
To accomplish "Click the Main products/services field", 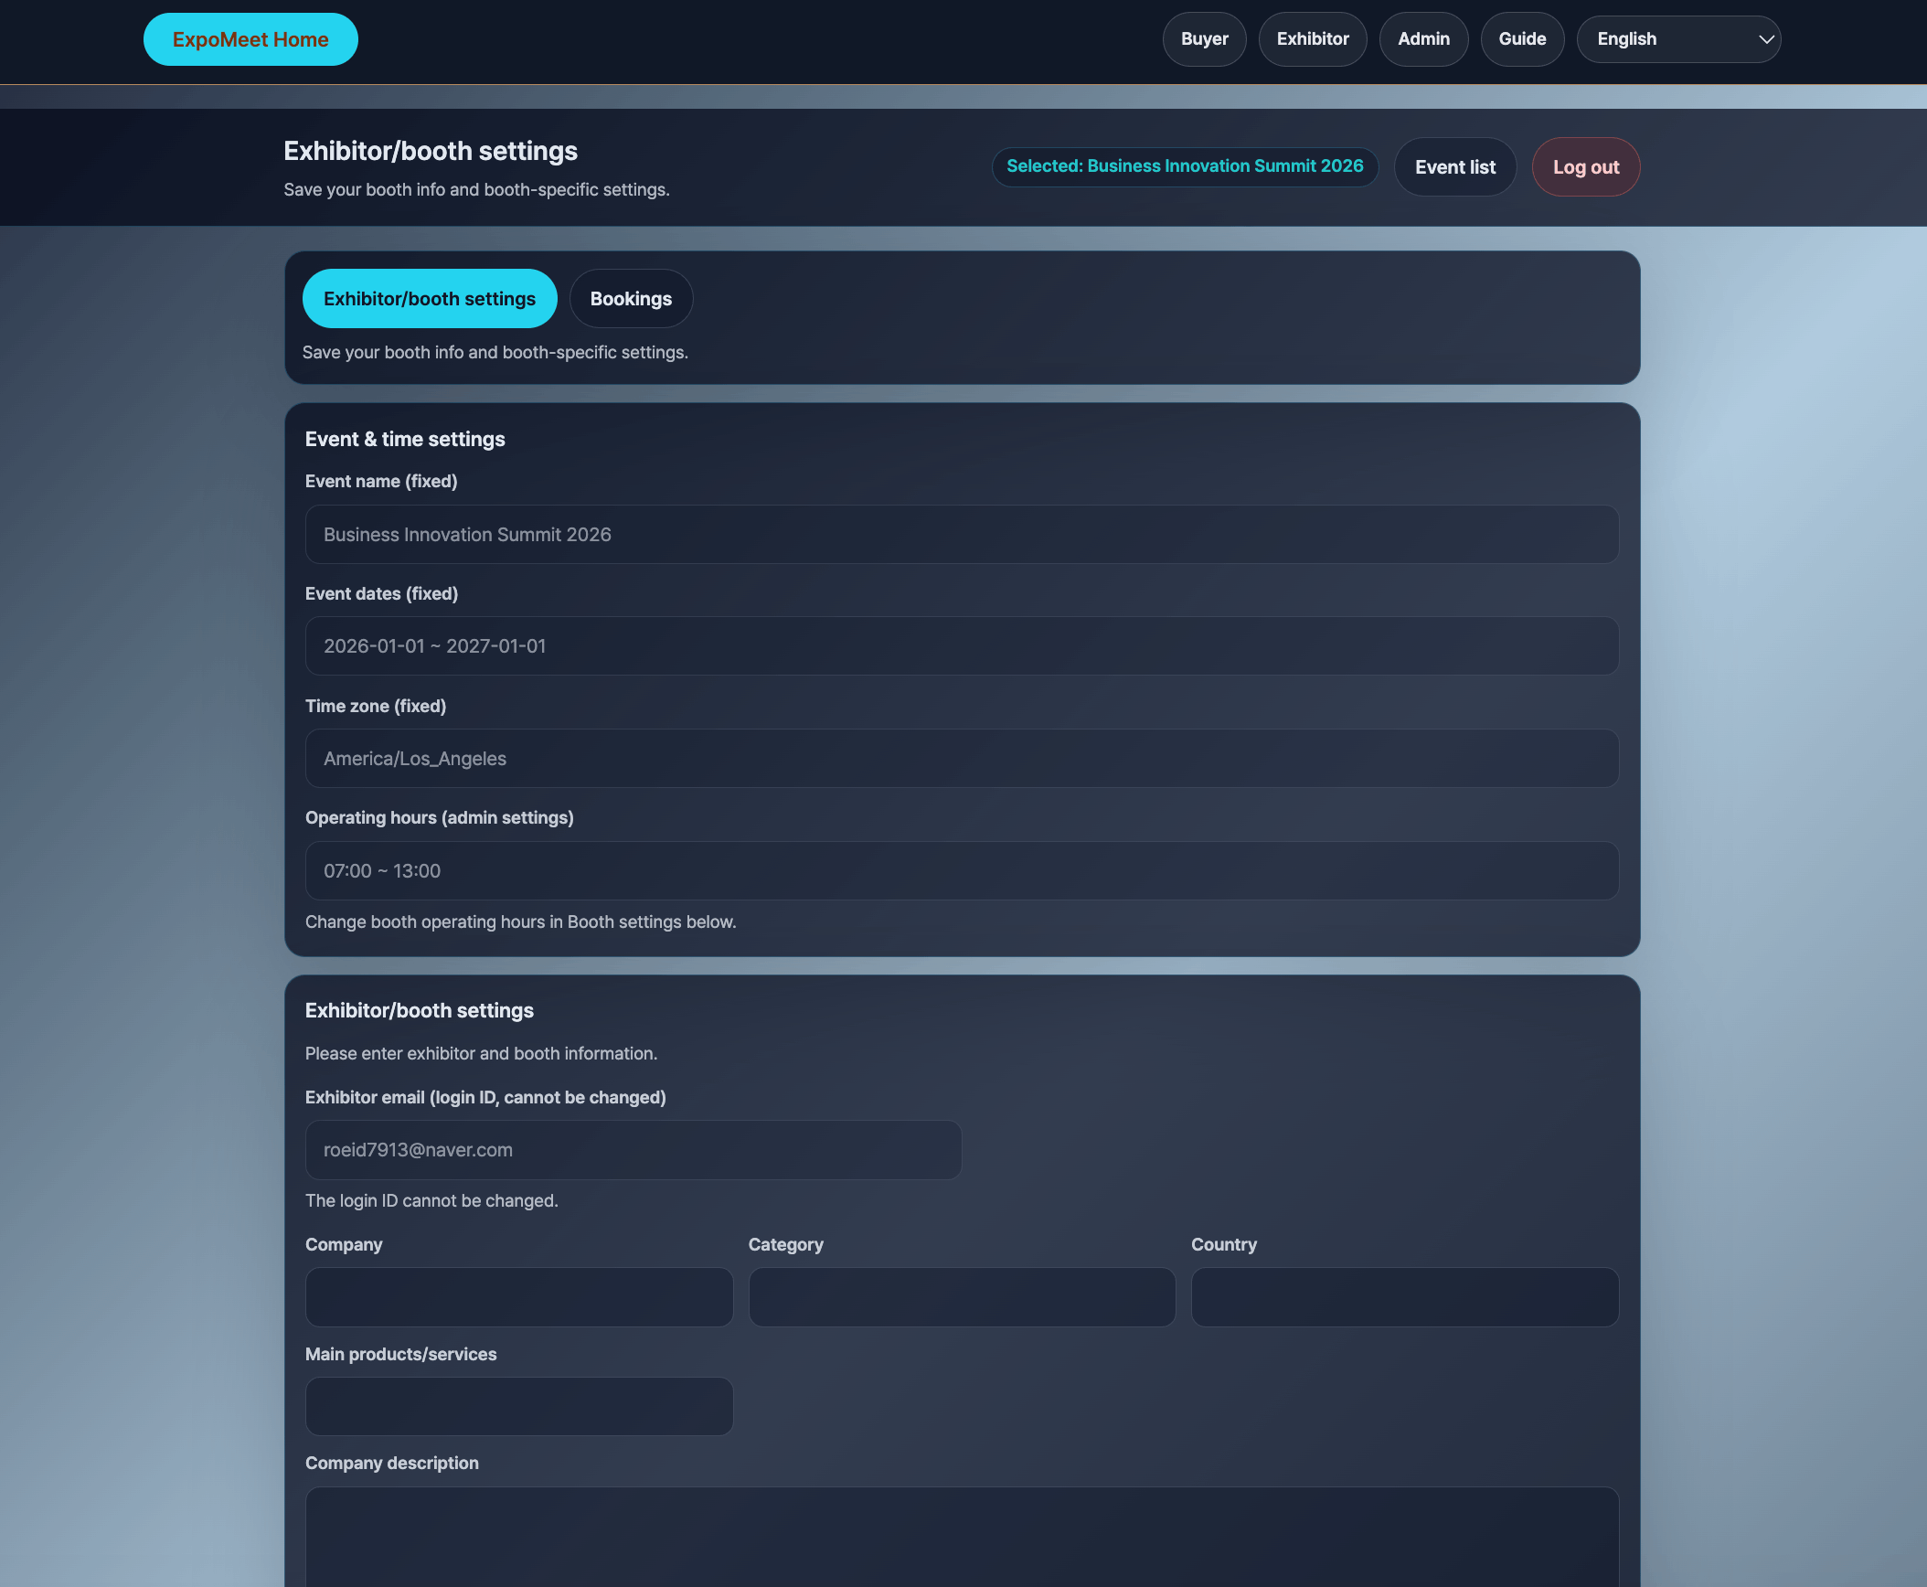I will point(517,1406).
